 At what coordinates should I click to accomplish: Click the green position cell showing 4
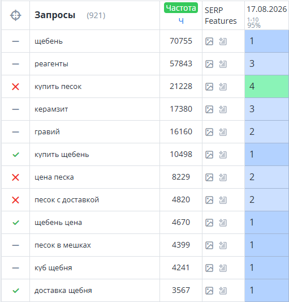(x=267, y=87)
